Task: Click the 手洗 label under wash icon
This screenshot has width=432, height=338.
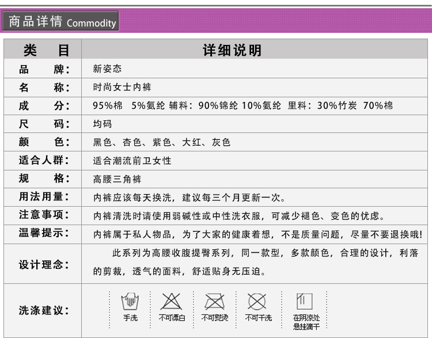Action: pos(130,318)
